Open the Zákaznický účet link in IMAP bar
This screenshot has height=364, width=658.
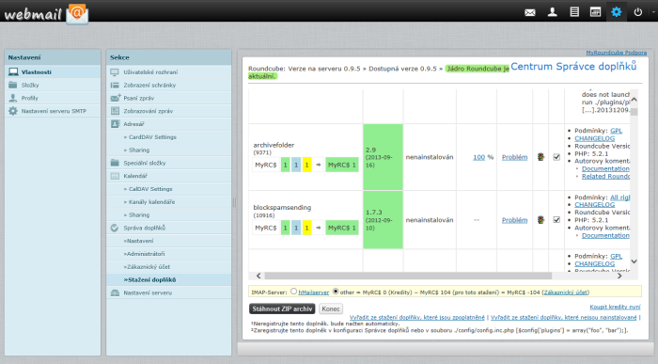[x=566, y=293]
